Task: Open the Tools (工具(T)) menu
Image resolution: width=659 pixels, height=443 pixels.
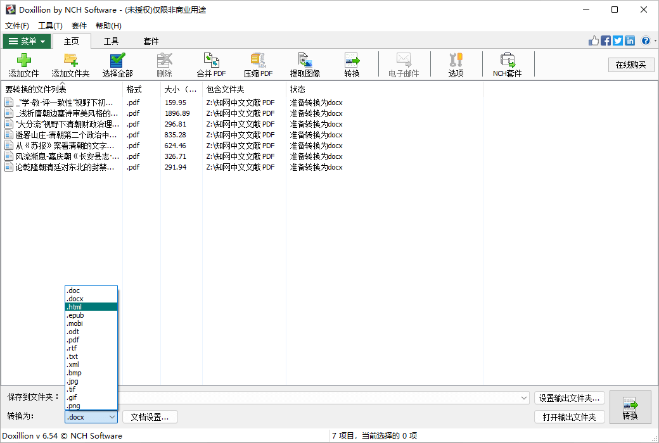Action: [x=51, y=25]
